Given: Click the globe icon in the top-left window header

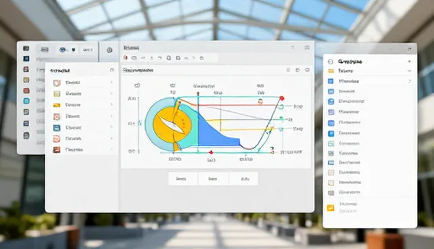Looking at the screenshot, I should pos(62,49).
